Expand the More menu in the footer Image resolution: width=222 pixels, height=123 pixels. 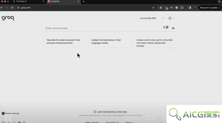coord(130,122)
